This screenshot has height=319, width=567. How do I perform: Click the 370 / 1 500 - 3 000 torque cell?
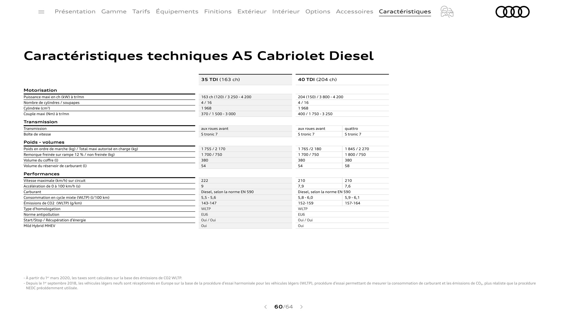point(245,114)
